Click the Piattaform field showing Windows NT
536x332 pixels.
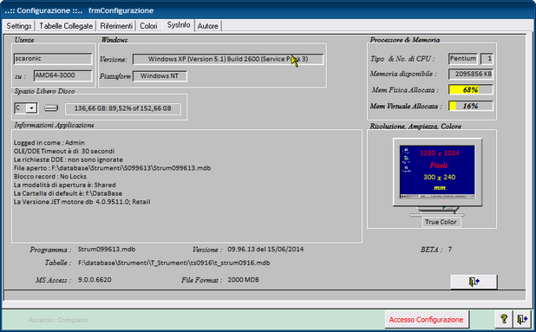coord(160,75)
